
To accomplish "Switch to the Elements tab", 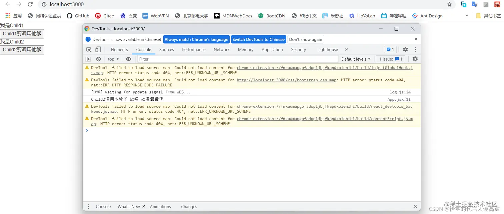I will 119,49.
